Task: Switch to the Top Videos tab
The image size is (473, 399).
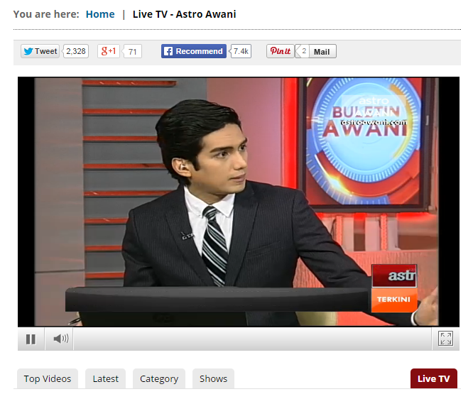Action: pos(48,378)
